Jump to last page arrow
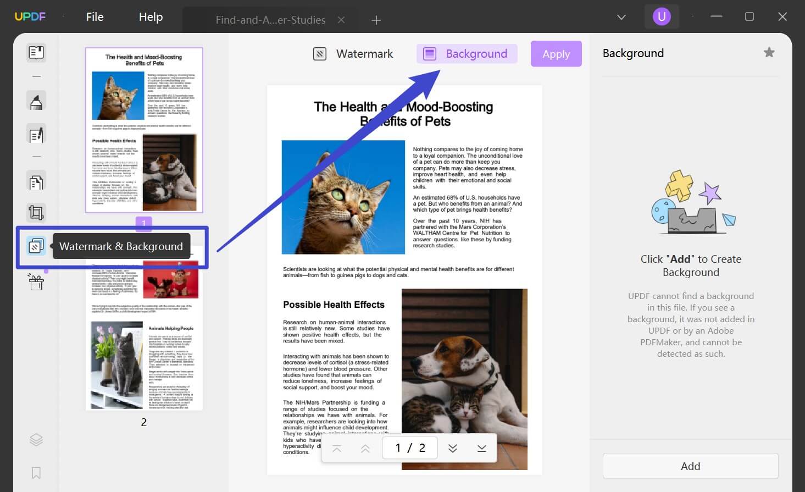Viewport: 805px width, 492px height. 482,448
